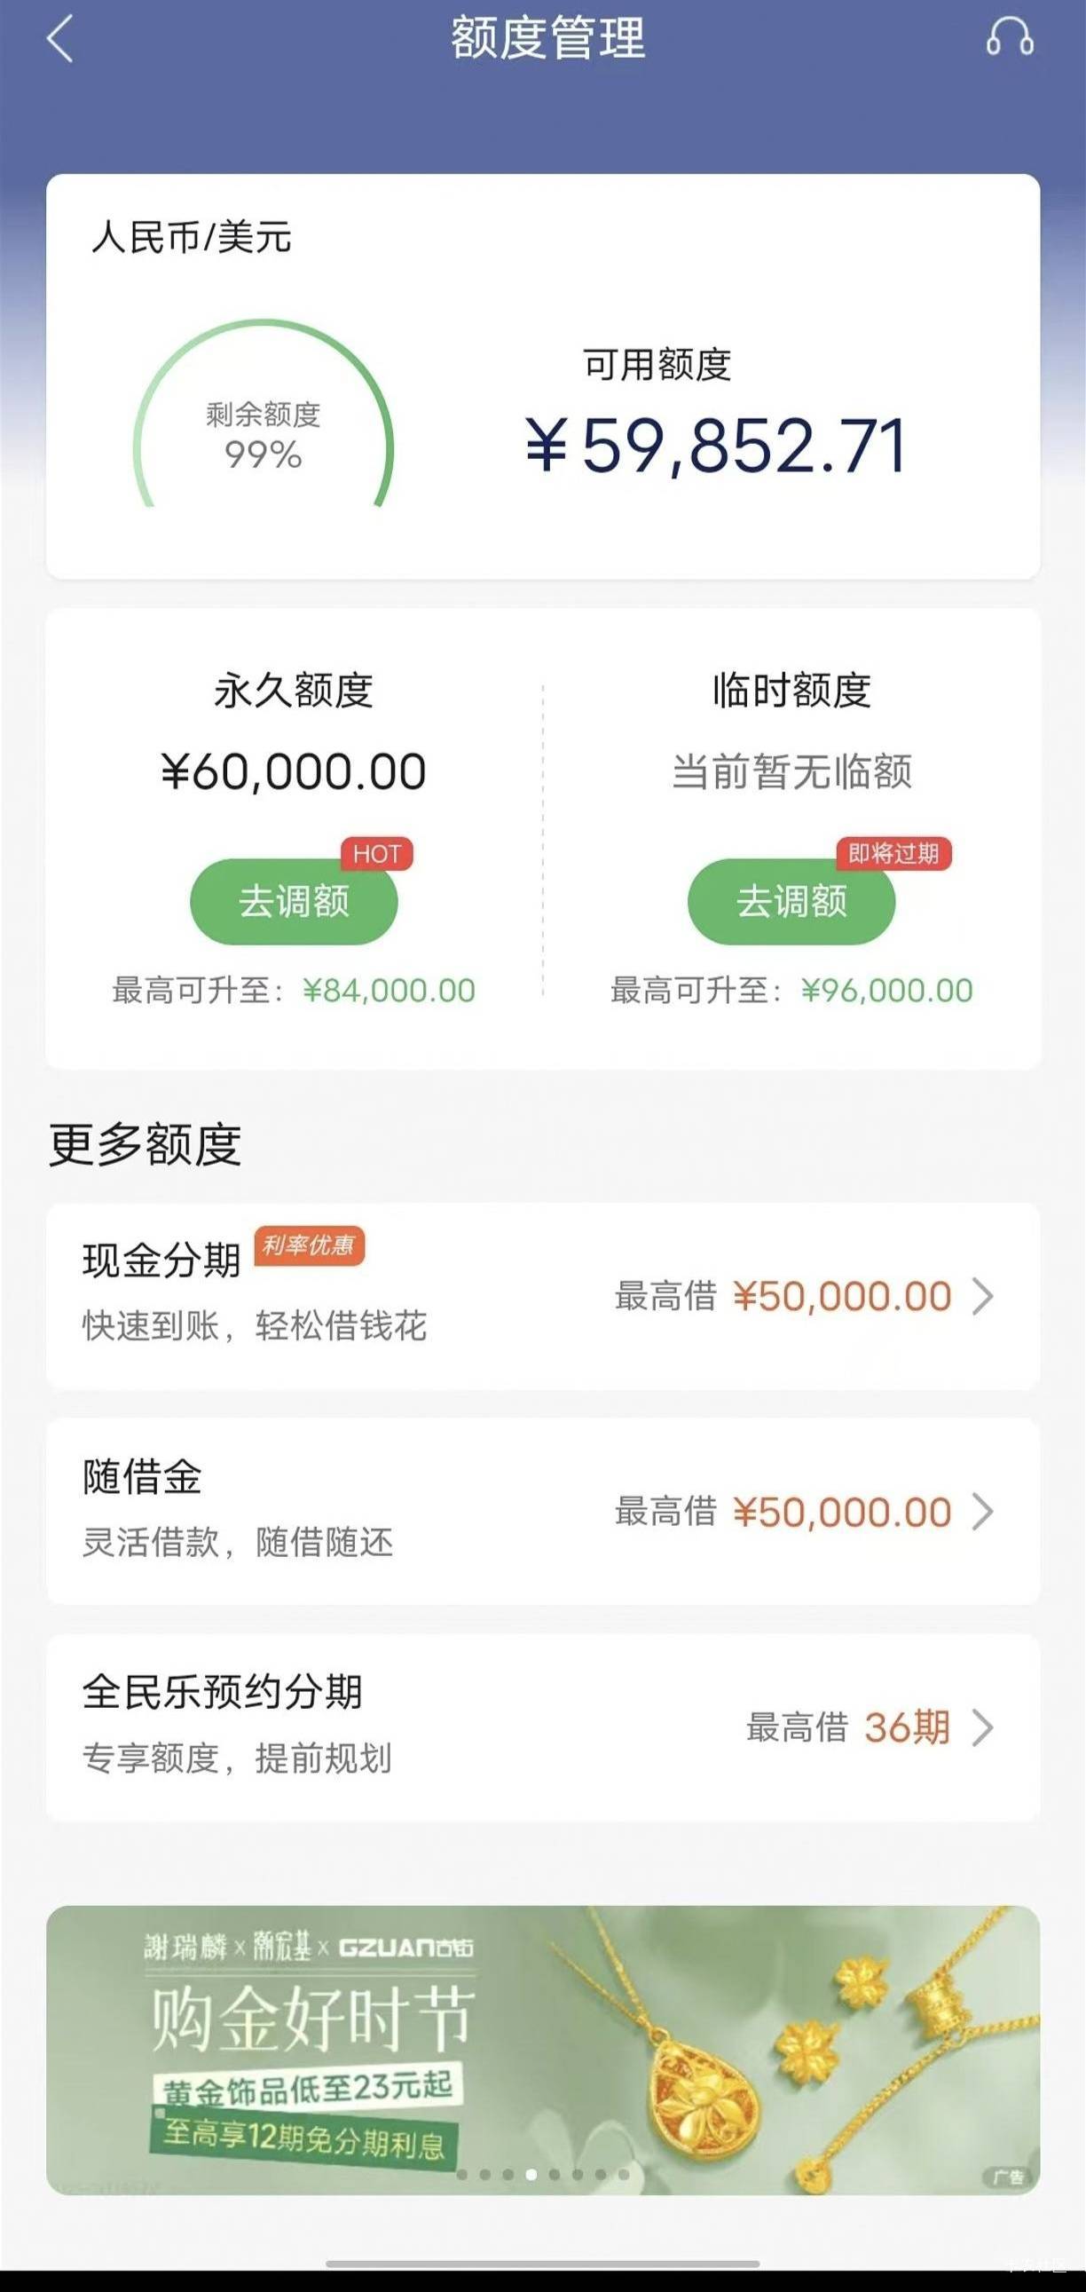This screenshot has height=2292, width=1086.
Task: Open 全民乐预约分期 entry
Action: (x=542, y=1728)
